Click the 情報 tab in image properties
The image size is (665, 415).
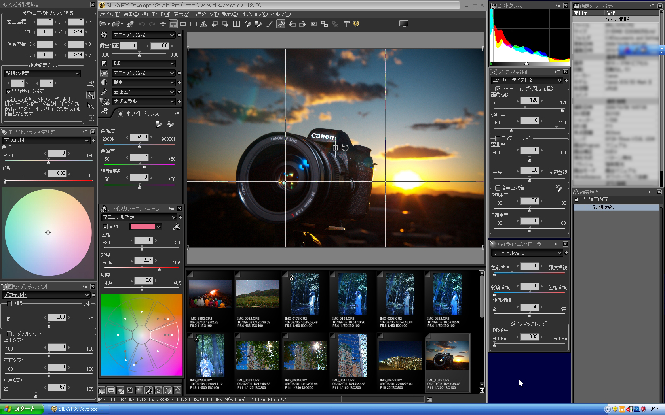pyautogui.click(x=610, y=13)
